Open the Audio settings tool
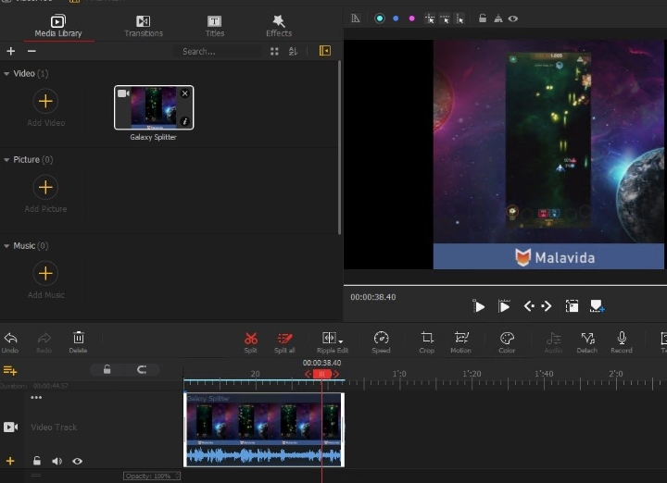The height and width of the screenshot is (483, 667). coord(553,342)
